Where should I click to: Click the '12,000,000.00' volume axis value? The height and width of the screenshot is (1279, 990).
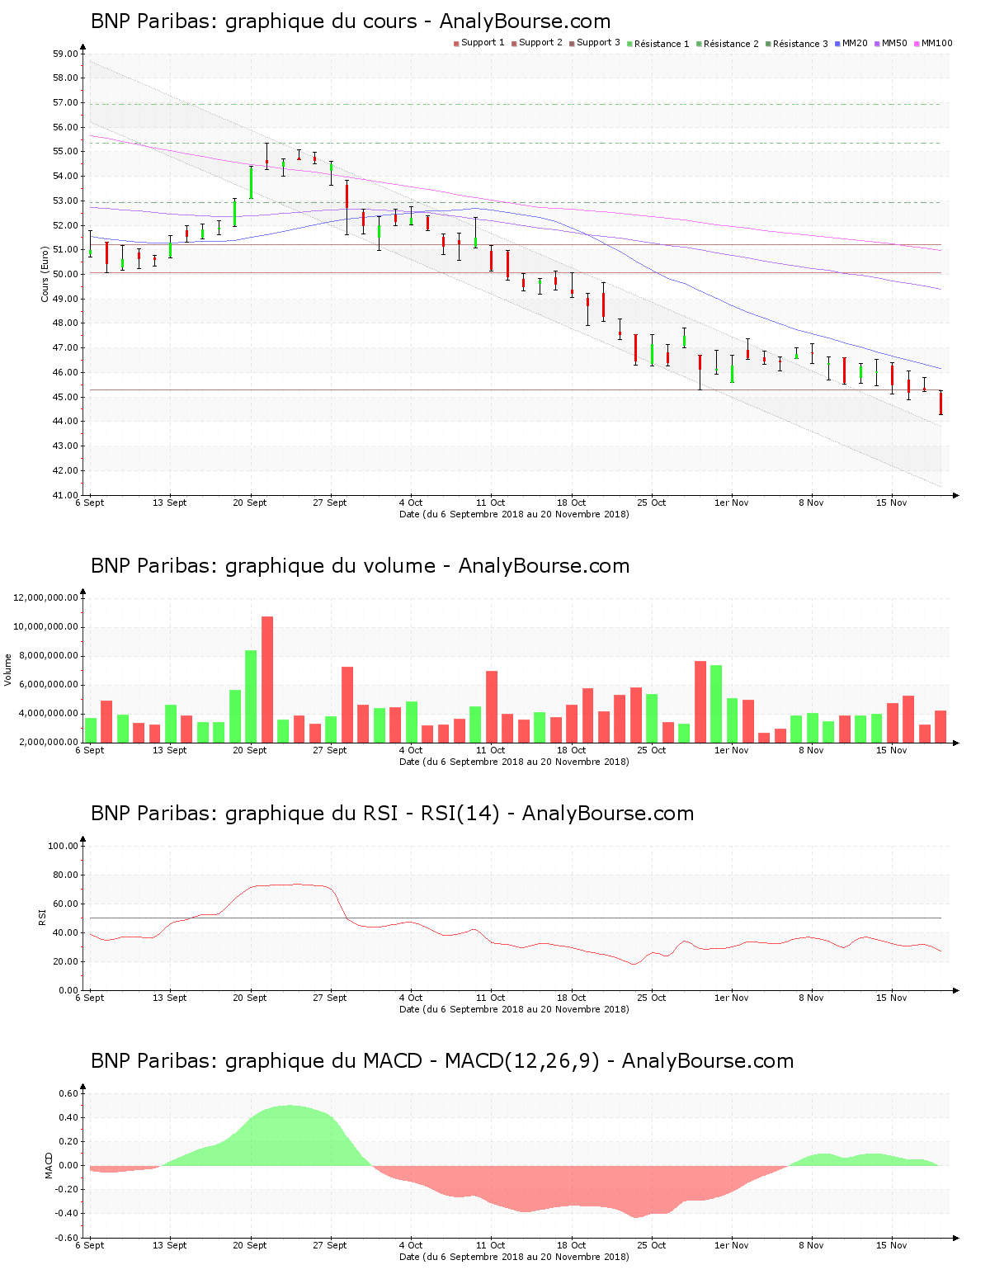coord(46,597)
